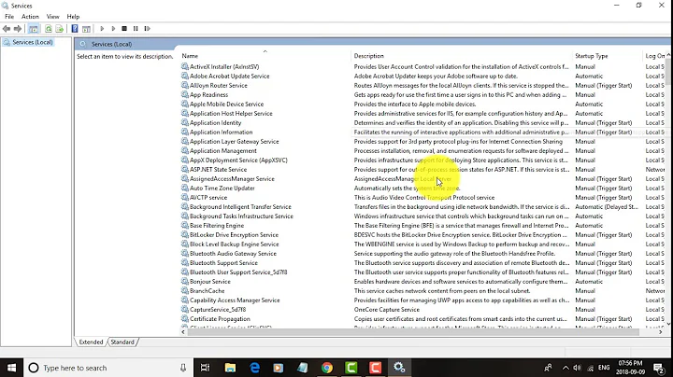Open Google Chrome from the taskbar
Image resolution: width=673 pixels, height=377 pixels.
(x=327, y=368)
